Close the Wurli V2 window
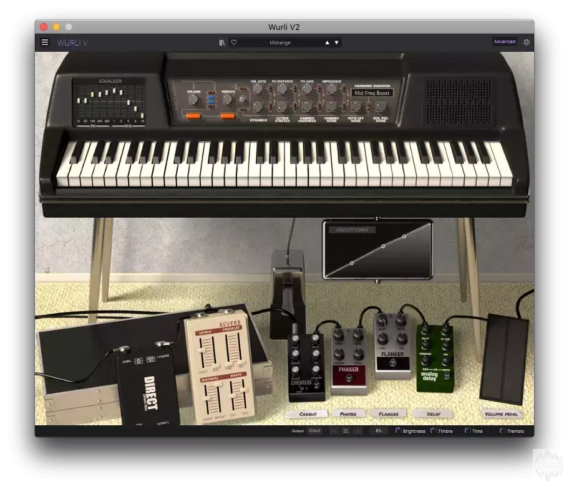This screenshot has width=569, height=487. tap(44, 27)
